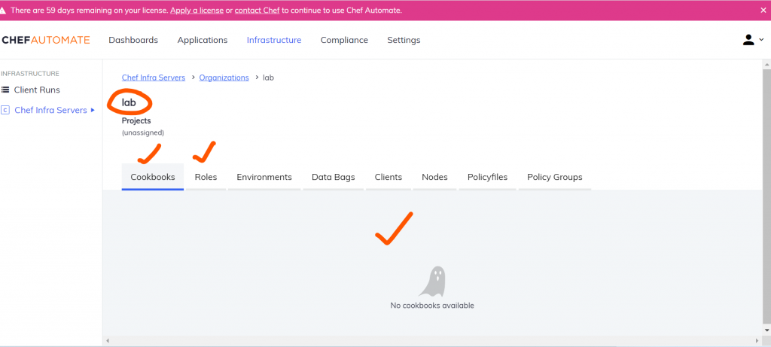Image resolution: width=771 pixels, height=347 pixels.
Task: Go to the Applications section
Action: 202,40
